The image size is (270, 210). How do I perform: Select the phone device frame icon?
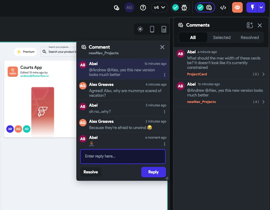coord(152,29)
